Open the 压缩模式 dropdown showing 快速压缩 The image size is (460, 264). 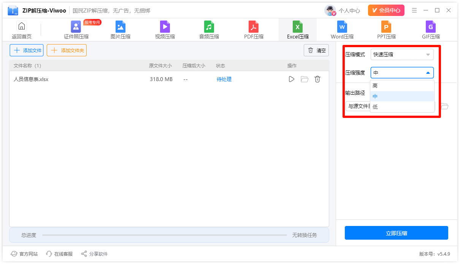point(402,54)
